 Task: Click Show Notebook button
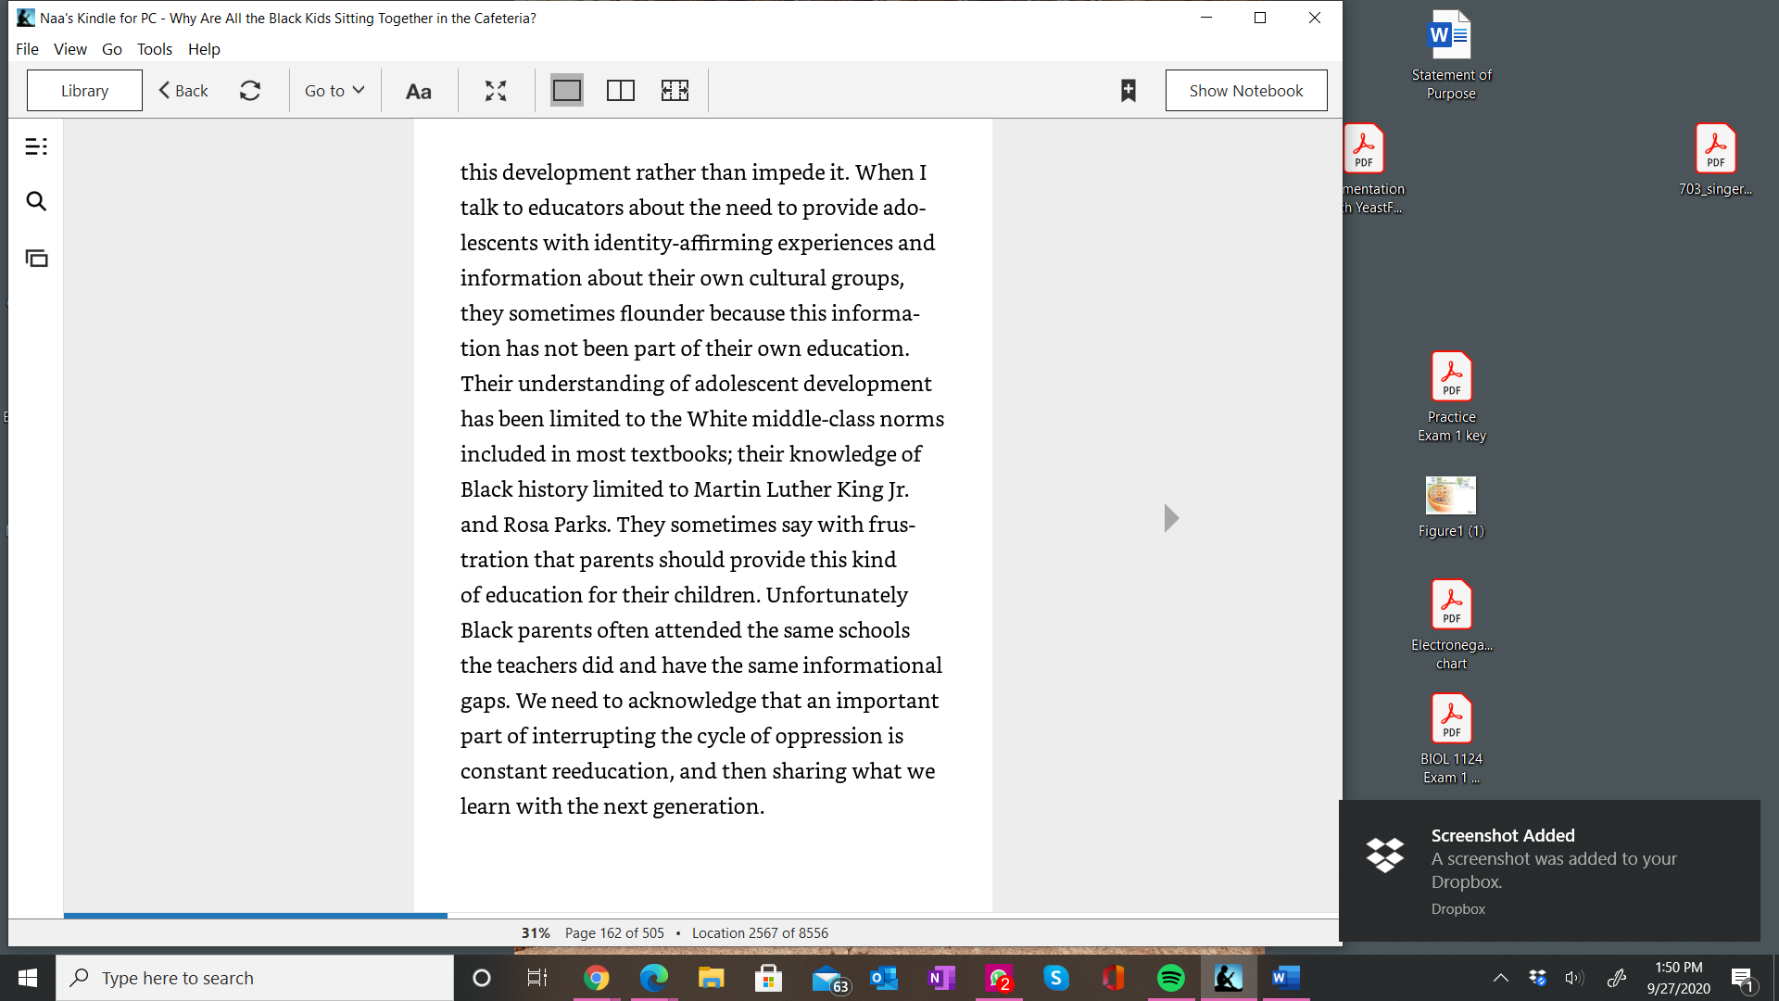tap(1246, 91)
